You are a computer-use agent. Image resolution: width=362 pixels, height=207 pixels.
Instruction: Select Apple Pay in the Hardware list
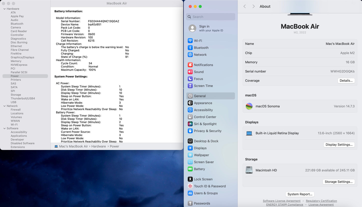[17, 16]
